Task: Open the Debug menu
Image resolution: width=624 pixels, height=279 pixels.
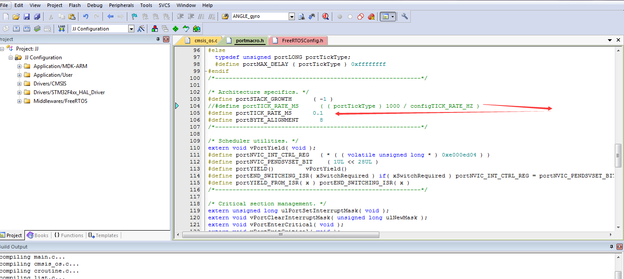Action: pyautogui.click(x=95, y=5)
